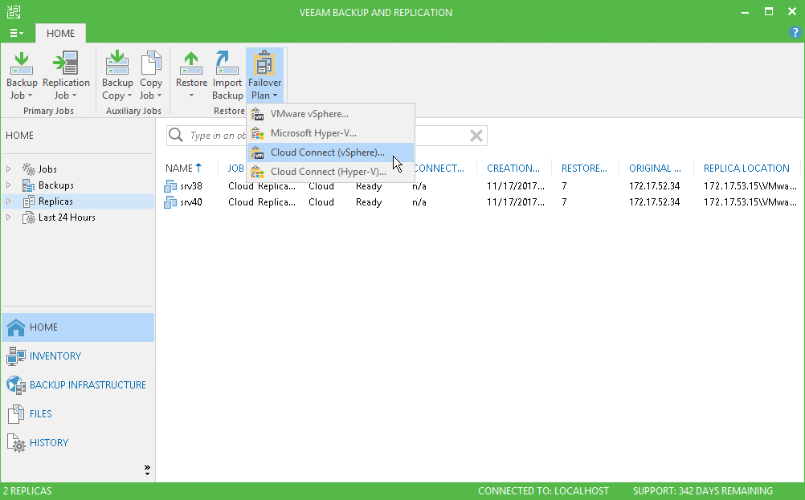
Task: Click 2 REPLICAS status bar text
Action: coord(28,491)
